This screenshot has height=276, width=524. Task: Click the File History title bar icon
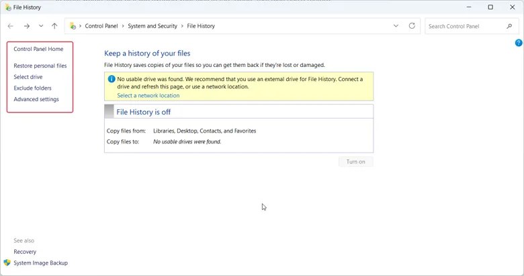coord(7,7)
